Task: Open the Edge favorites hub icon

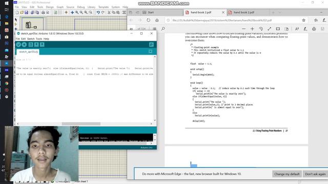Action: coord(316,20)
